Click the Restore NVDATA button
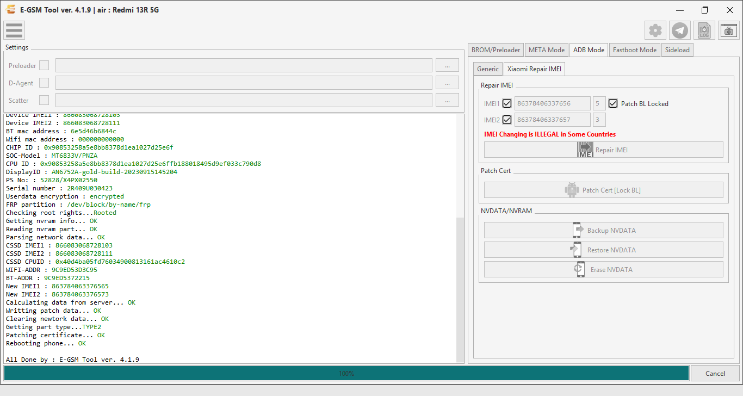The width and height of the screenshot is (743, 396). click(604, 250)
